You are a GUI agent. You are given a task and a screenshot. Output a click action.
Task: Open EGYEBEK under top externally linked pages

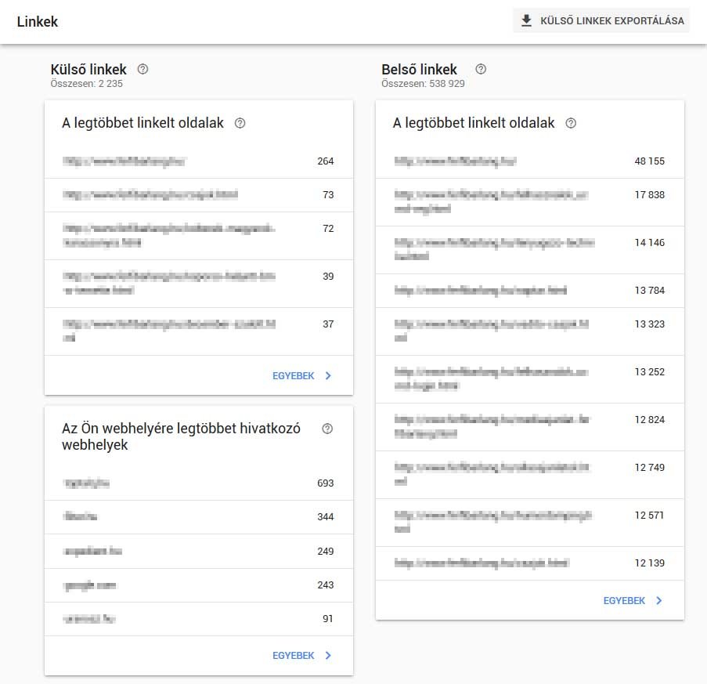point(295,375)
